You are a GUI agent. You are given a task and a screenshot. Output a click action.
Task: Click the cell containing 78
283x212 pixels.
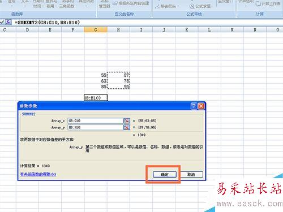tap(118, 81)
